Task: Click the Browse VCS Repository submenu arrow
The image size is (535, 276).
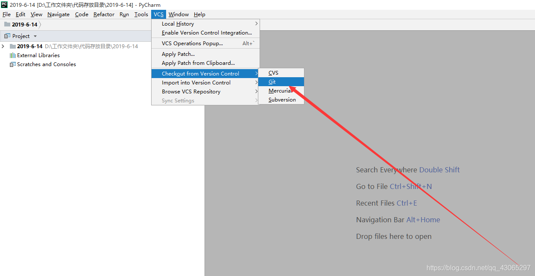Action: click(x=256, y=92)
